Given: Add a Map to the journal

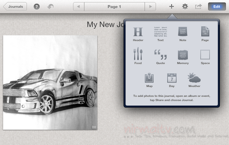Looking at the screenshot, I should [x=149, y=80].
